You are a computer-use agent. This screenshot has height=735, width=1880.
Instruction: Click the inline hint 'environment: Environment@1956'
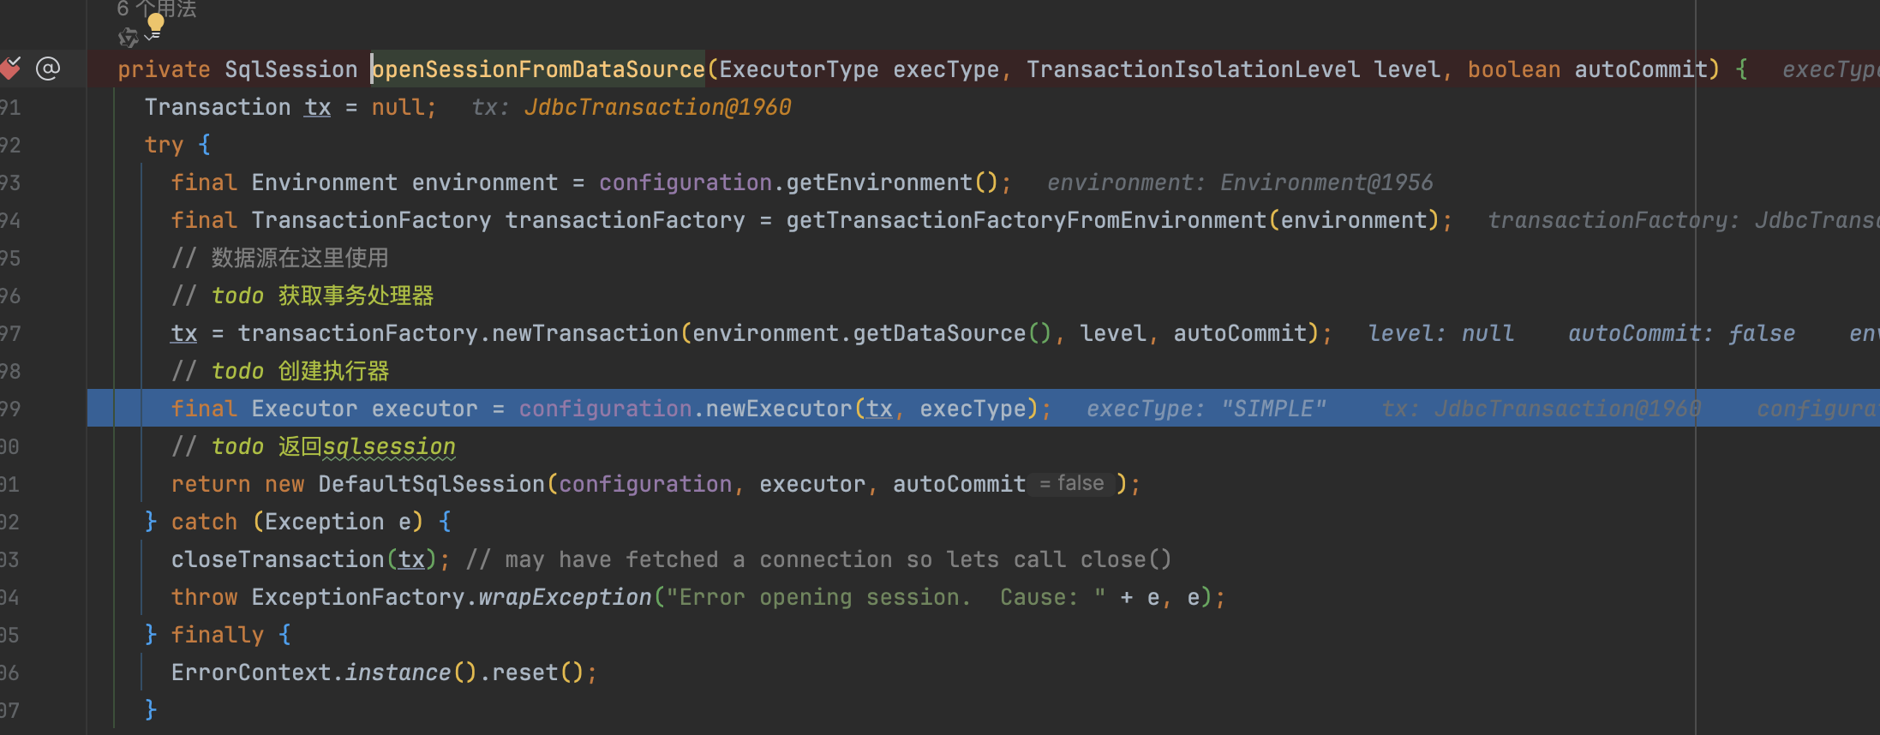pyautogui.click(x=1240, y=182)
